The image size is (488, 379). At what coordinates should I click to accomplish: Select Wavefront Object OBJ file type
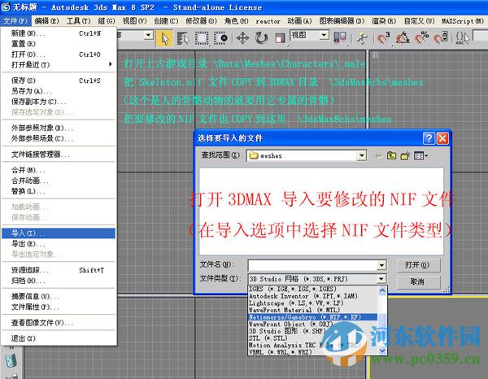click(313, 325)
